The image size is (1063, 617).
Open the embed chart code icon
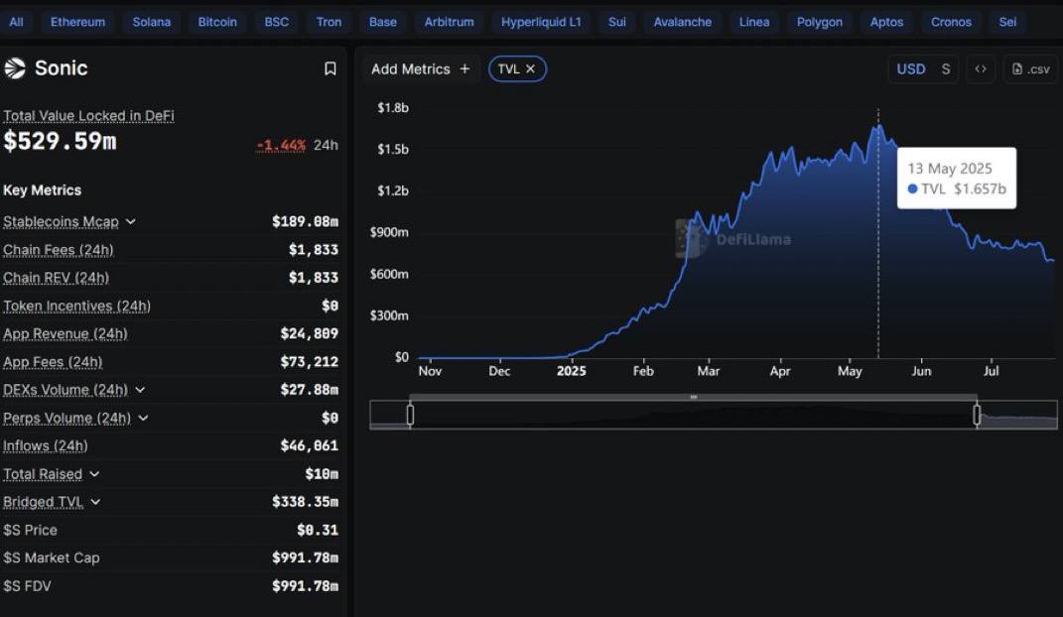(981, 69)
